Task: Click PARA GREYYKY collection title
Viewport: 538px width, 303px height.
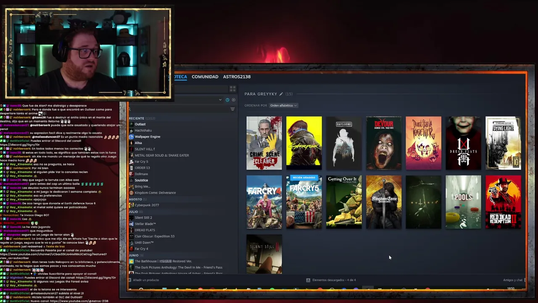Action: (x=261, y=94)
